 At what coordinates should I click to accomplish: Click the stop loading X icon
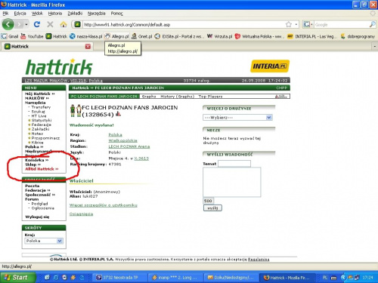click(x=50, y=24)
